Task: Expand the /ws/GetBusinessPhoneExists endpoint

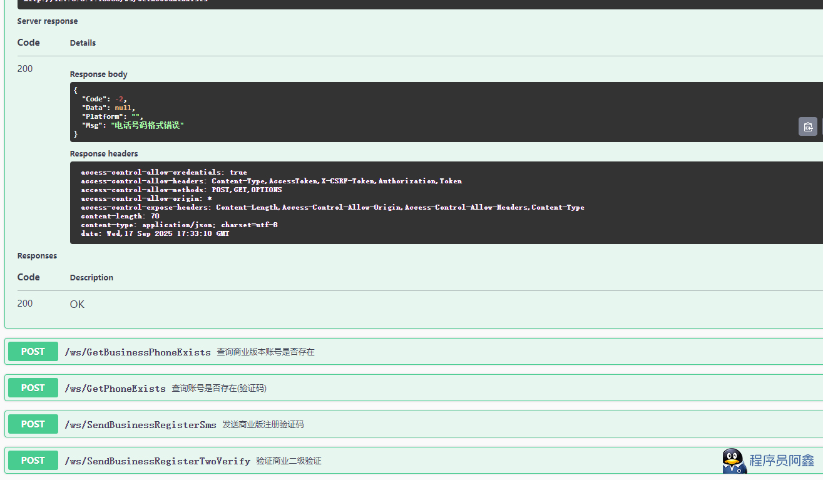Action: (x=414, y=352)
